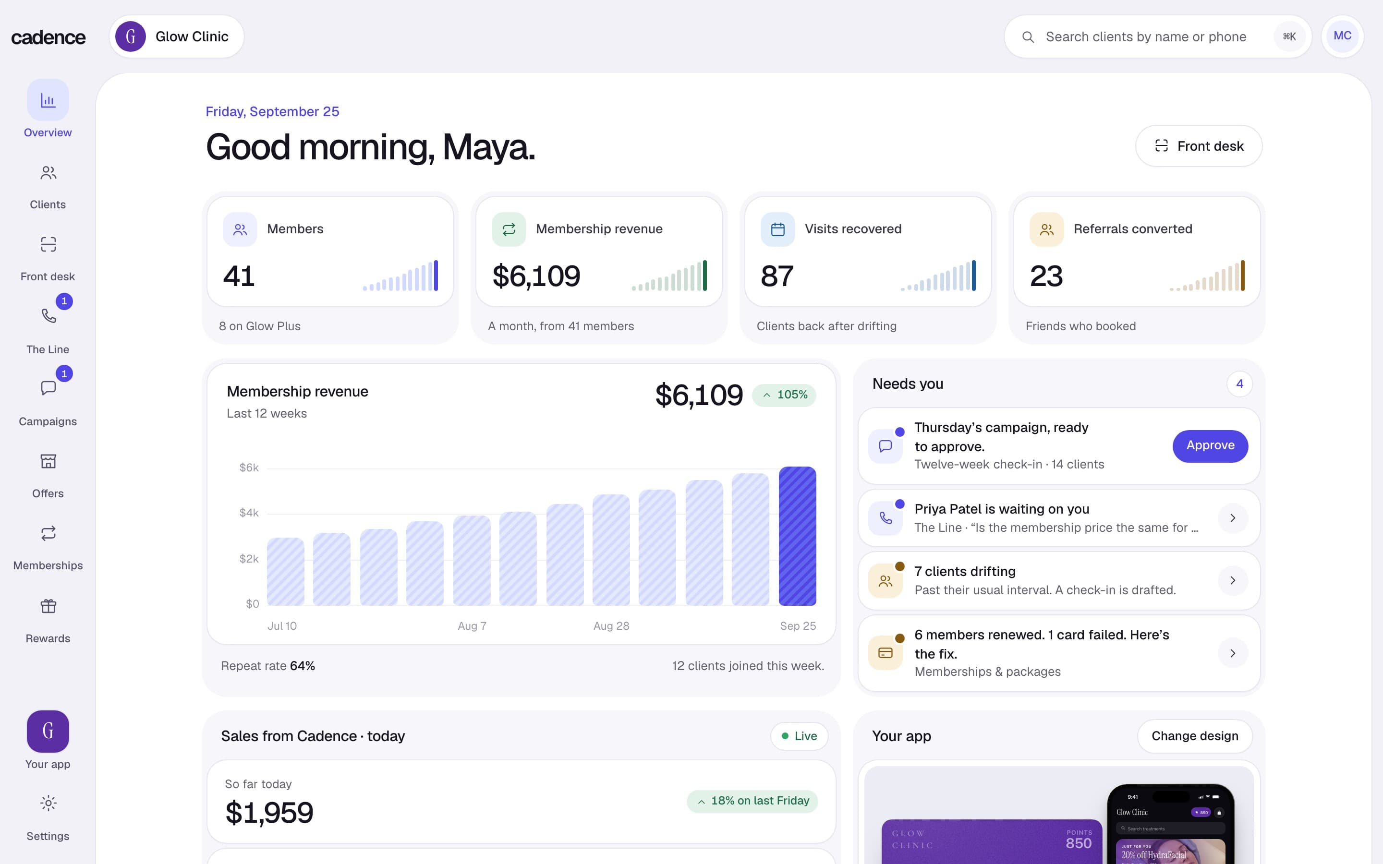Click Twelve-week check-in · 14 clients text
This screenshot has width=1383, height=864.
(1009, 465)
